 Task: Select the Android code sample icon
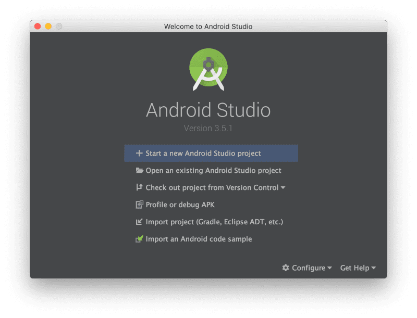139,239
